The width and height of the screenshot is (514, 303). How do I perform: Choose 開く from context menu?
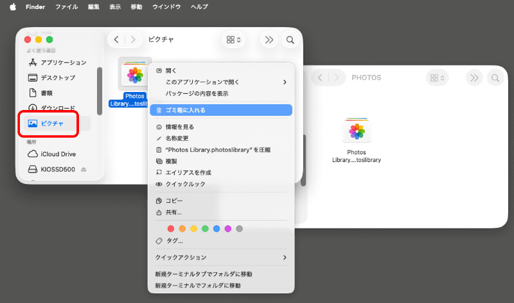[221, 71]
